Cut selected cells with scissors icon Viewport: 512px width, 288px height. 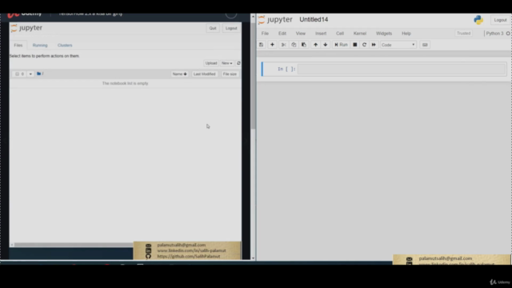283,45
